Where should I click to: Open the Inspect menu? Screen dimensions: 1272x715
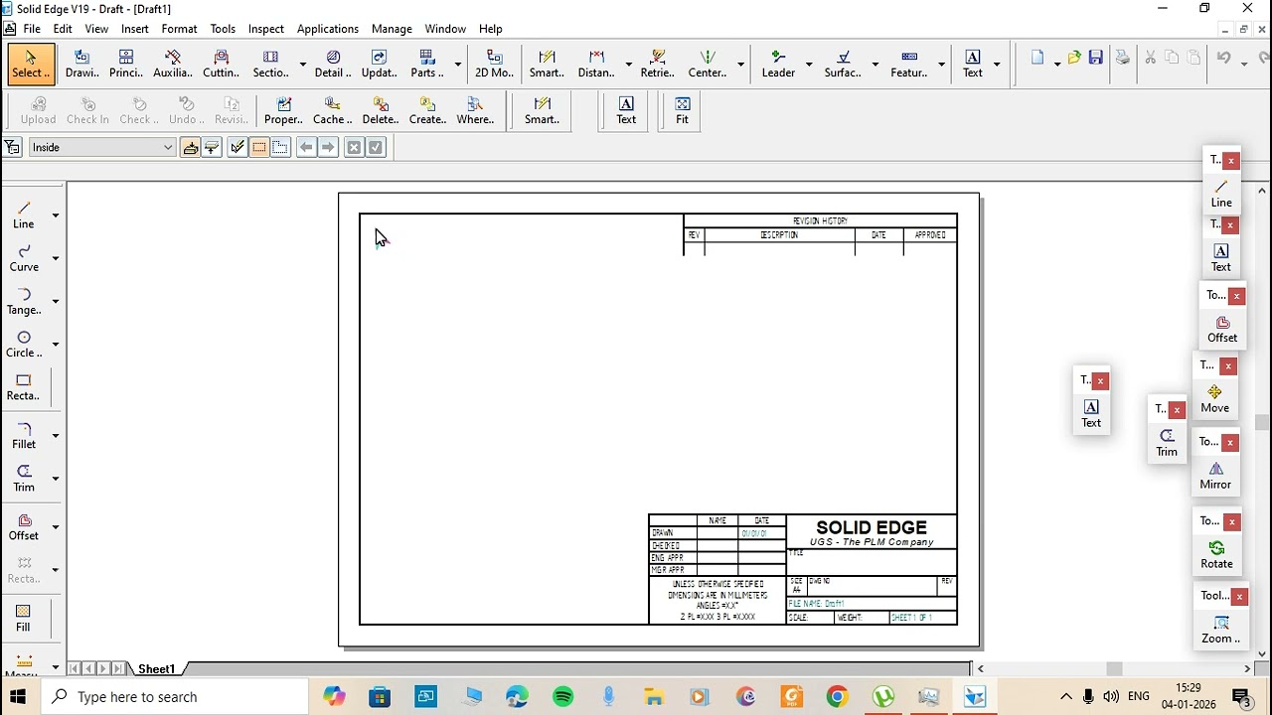tap(265, 29)
